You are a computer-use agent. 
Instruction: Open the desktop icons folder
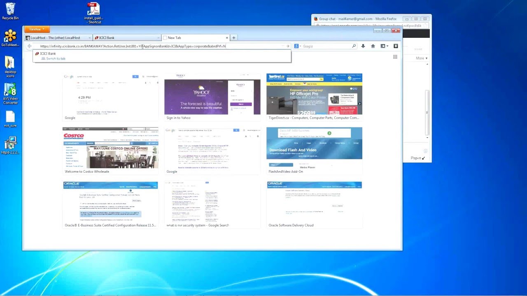10,67
